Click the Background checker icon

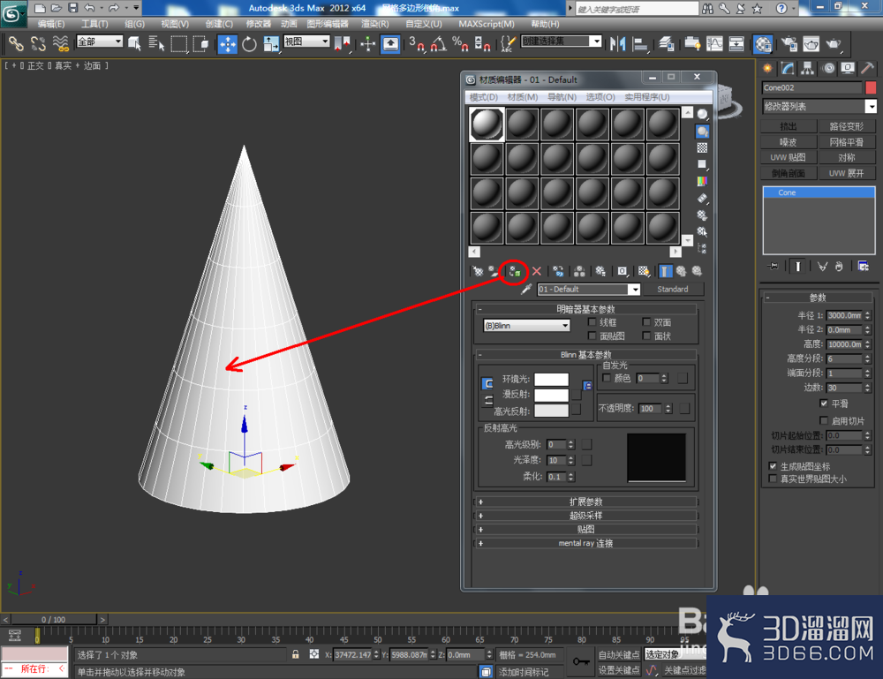point(702,148)
